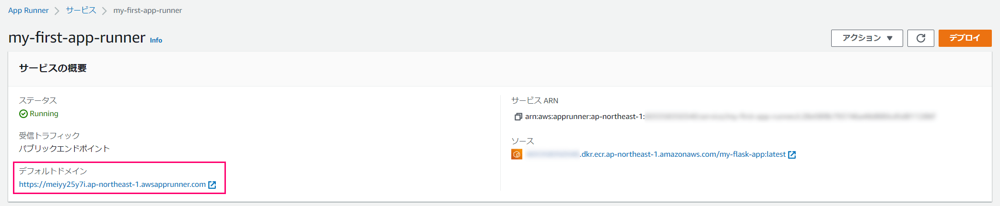Image resolution: width=1000 pixels, height=206 pixels.
Task: Click the my-first-app-runner breadcrumb text
Action: pyautogui.click(x=148, y=11)
